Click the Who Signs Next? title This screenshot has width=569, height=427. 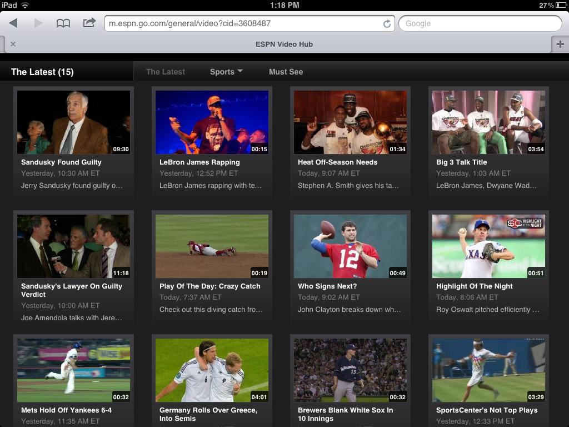point(327,286)
